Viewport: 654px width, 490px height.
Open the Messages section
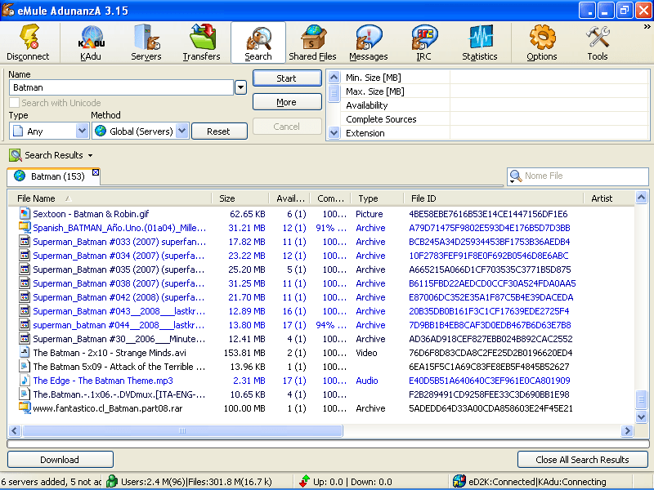pos(369,43)
